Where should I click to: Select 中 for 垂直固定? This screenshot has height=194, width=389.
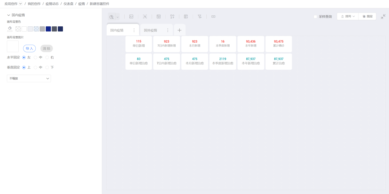click(35, 67)
